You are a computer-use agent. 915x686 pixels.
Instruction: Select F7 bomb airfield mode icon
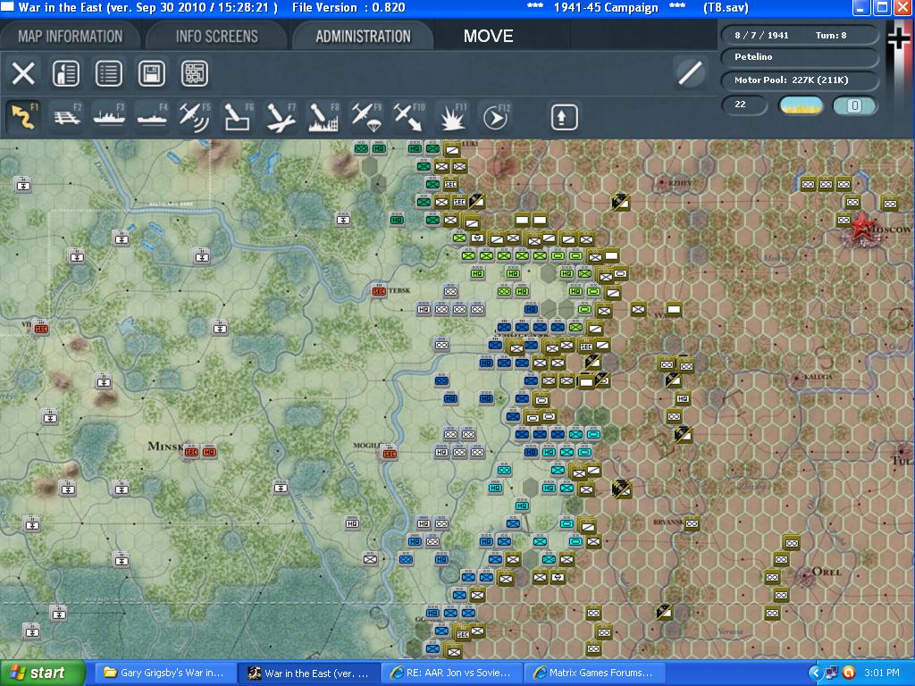[280, 117]
